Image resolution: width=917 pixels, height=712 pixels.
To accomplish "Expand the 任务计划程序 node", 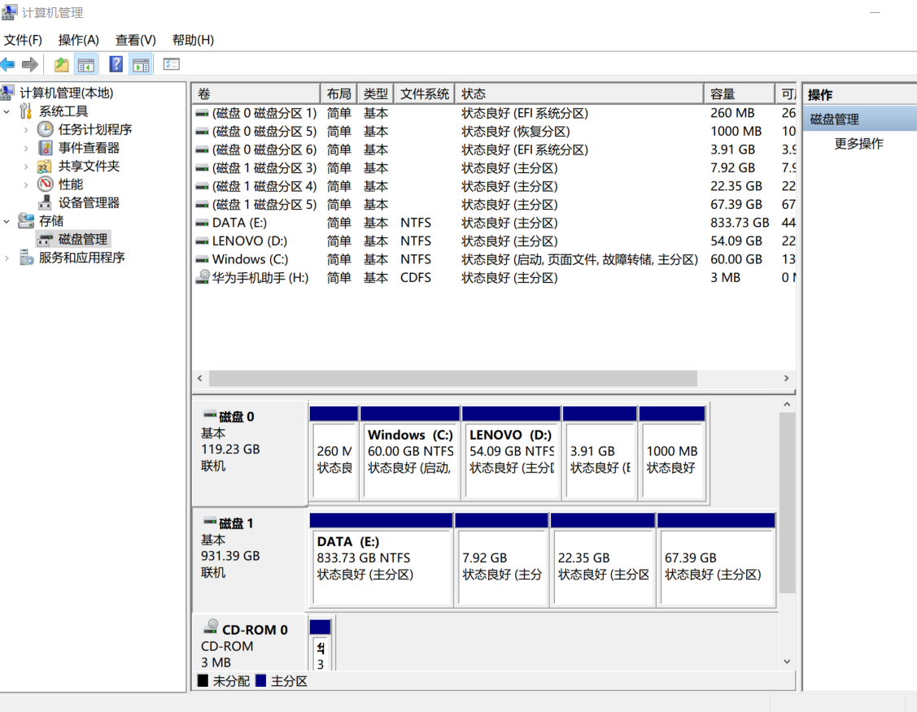I will coord(26,130).
